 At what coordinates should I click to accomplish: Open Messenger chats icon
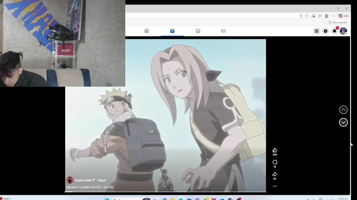(x=325, y=31)
